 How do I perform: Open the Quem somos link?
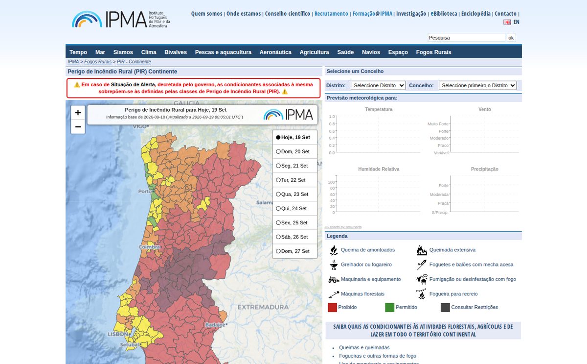click(206, 14)
